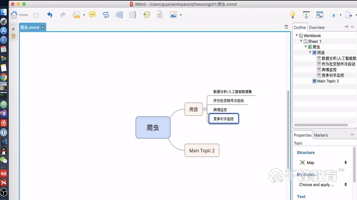Add a boundary around the topic
The height and width of the screenshot is (200, 357).
[119, 15]
